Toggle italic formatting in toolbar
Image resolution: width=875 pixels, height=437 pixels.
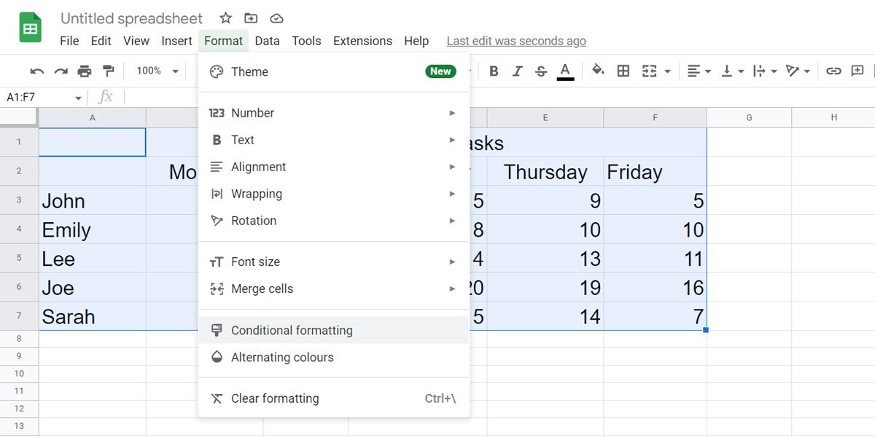point(517,71)
